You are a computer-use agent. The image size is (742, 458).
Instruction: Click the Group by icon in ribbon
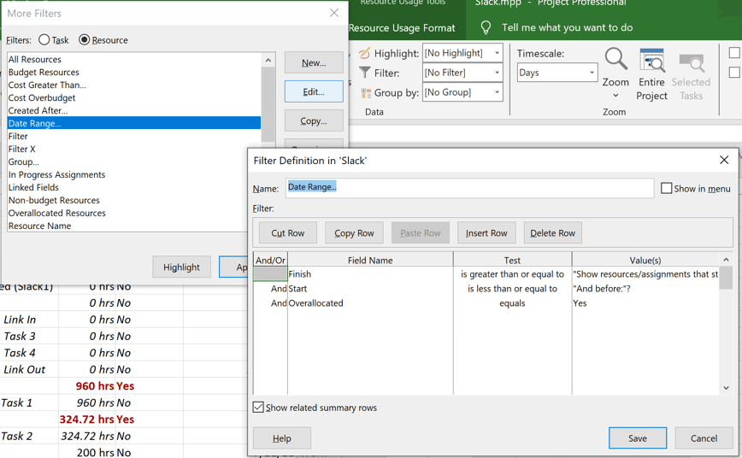[x=366, y=93]
